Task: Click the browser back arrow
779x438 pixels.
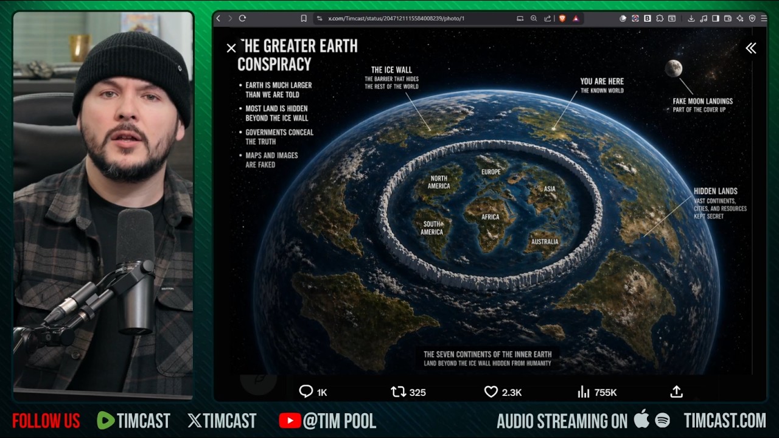Action: [x=218, y=18]
